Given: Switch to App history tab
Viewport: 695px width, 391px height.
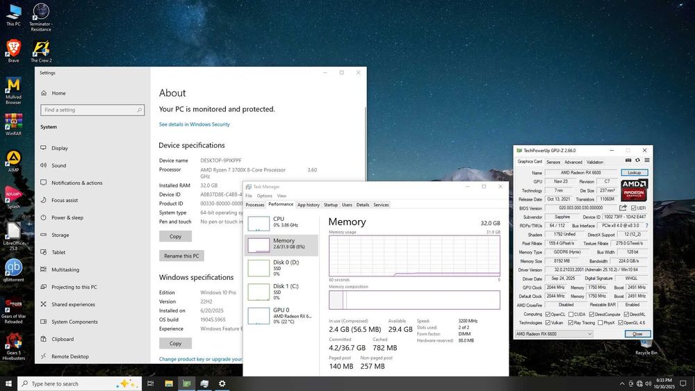Looking at the screenshot, I should pyautogui.click(x=309, y=205).
